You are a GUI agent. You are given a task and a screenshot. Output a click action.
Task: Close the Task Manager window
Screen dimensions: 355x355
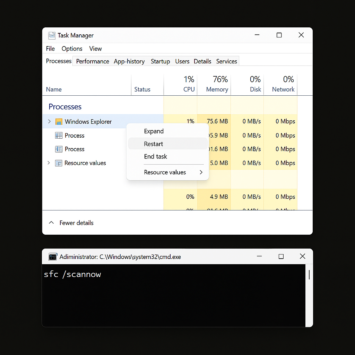point(301,35)
